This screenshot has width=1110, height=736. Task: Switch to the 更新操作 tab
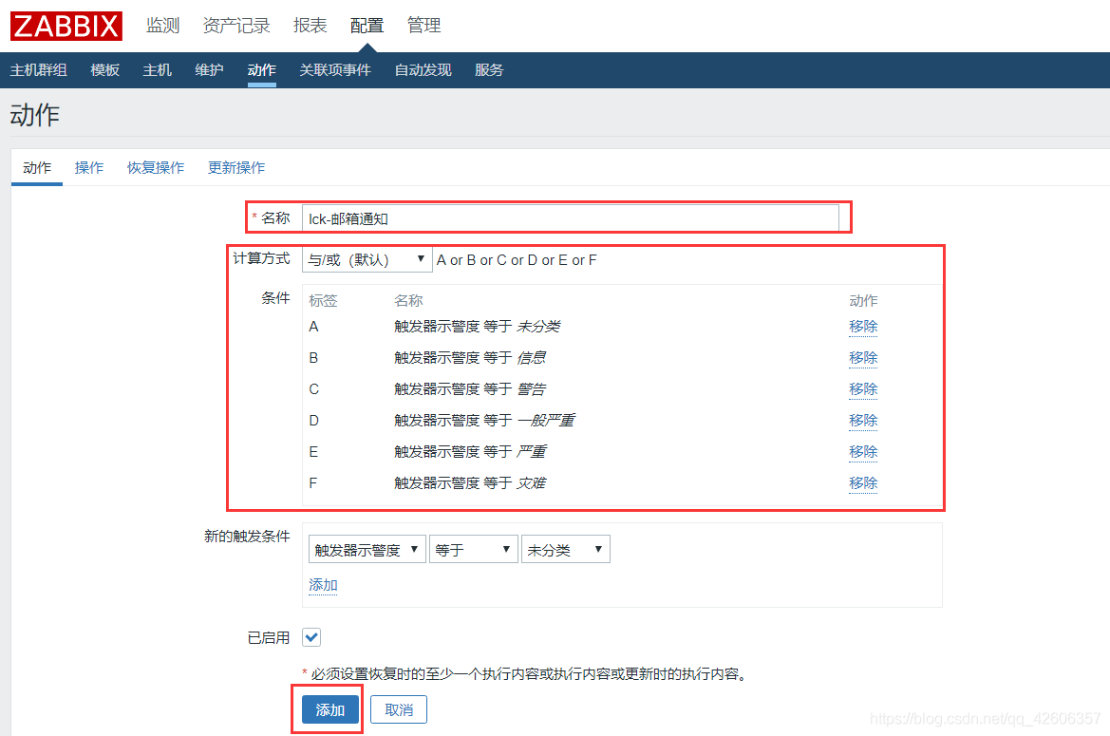(236, 168)
